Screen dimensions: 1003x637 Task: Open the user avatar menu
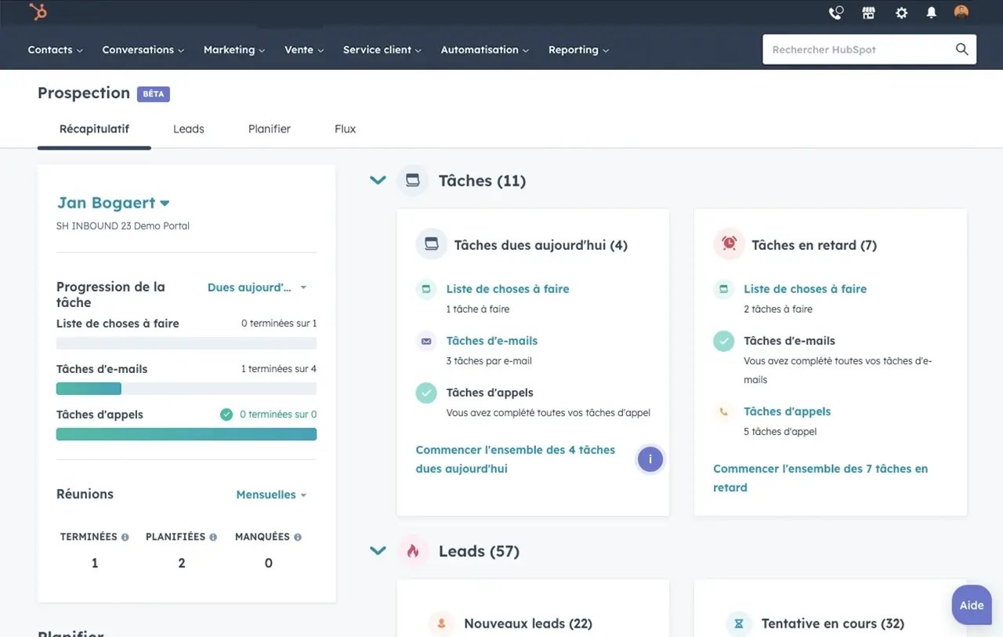[x=961, y=12]
